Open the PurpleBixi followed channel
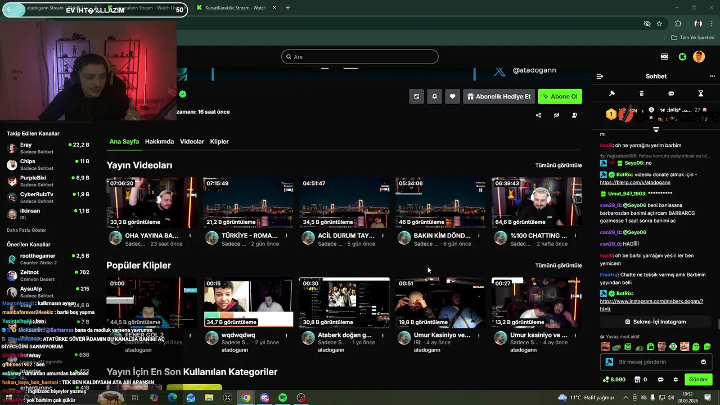720x405 pixels. pos(48,181)
